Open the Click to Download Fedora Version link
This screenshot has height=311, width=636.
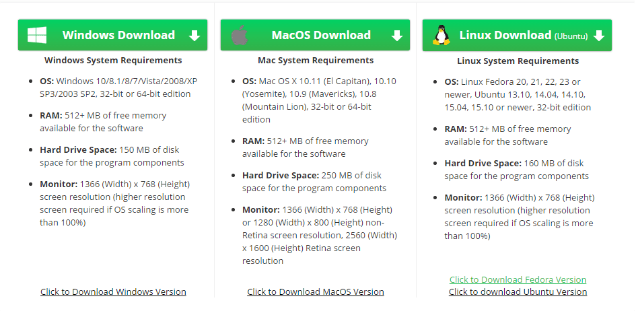click(518, 279)
